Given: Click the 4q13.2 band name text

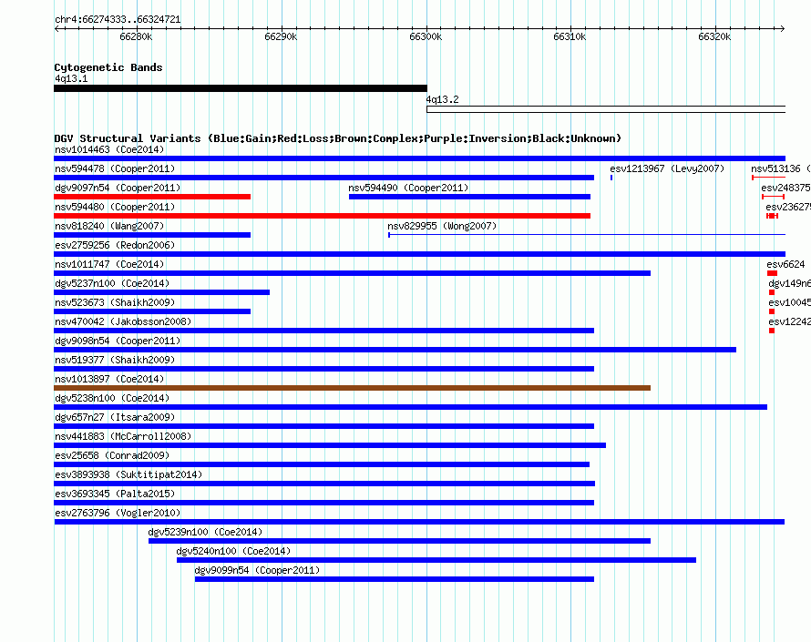Looking at the screenshot, I should tap(442, 99).
